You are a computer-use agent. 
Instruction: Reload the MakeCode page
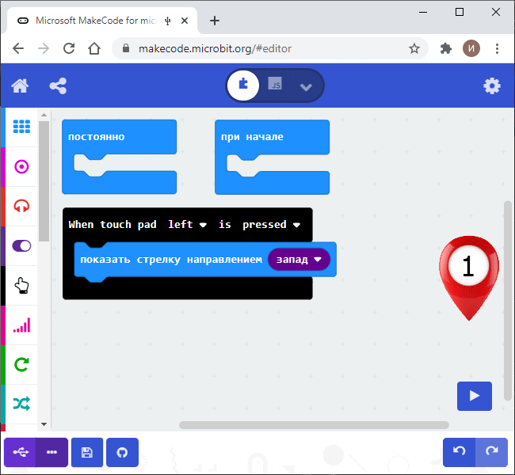tap(69, 48)
